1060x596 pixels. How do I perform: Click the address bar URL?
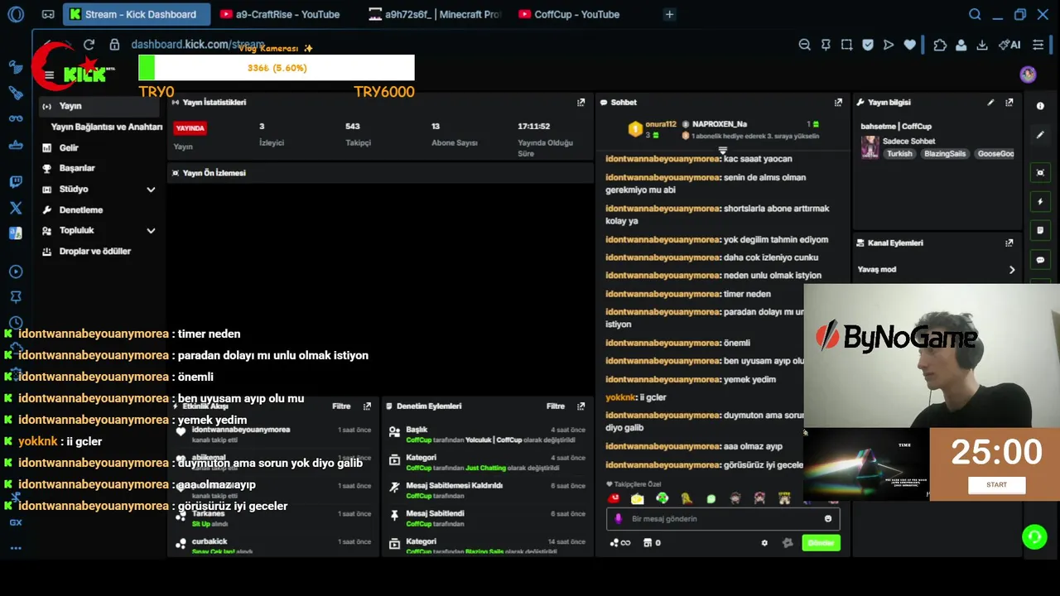pos(197,45)
